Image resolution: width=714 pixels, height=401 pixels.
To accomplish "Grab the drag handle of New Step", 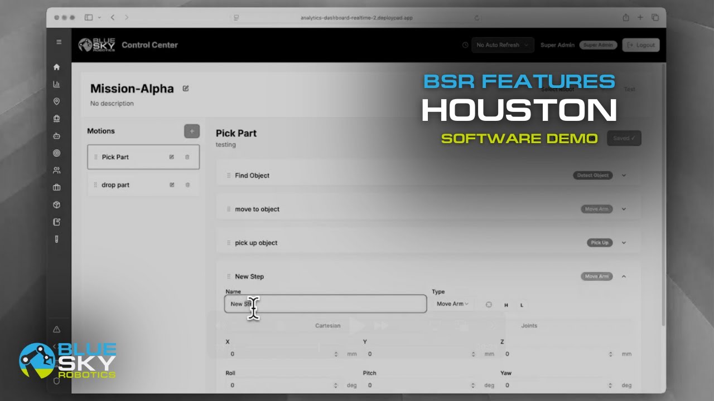I will [229, 276].
